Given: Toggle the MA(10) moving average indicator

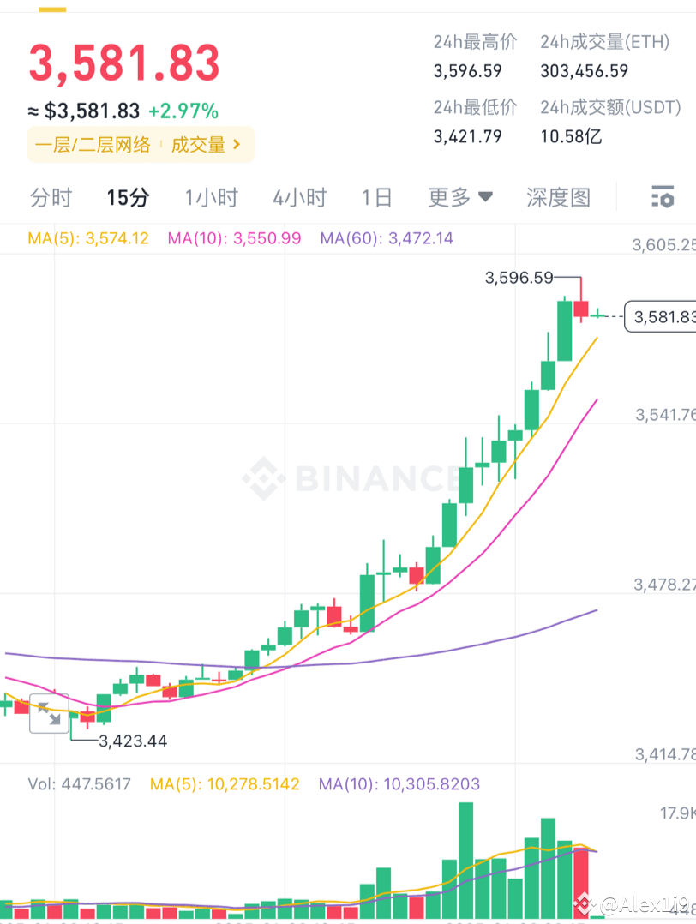Looking at the screenshot, I should coord(225,237).
